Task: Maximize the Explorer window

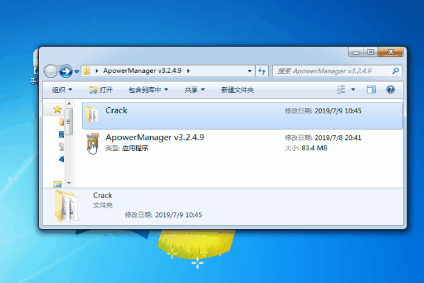Action: (371, 52)
